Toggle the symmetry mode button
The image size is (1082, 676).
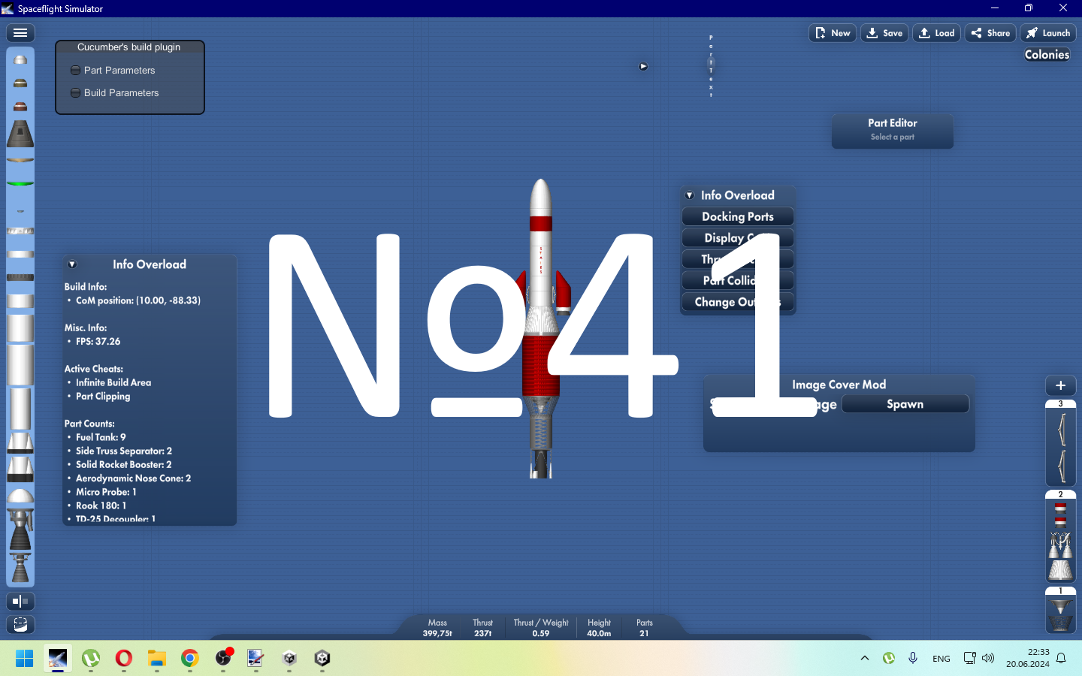click(x=20, y=601)
